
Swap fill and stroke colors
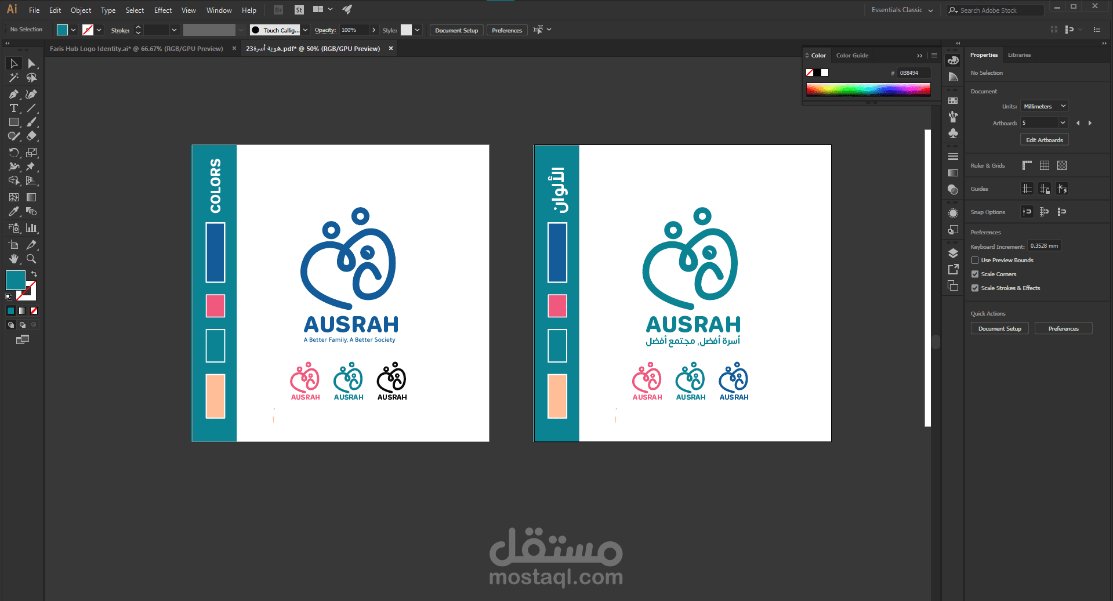click(x=34, y=274)
